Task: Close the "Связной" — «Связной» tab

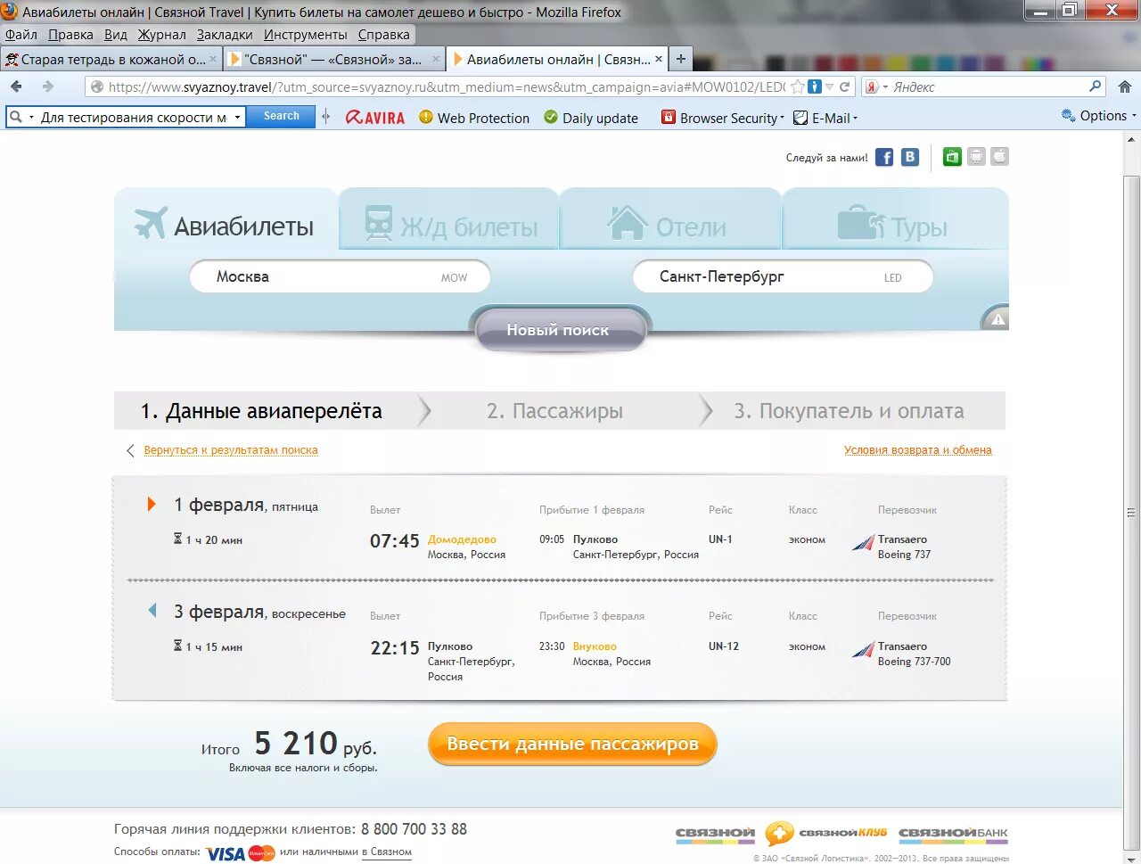Action: 436,60
